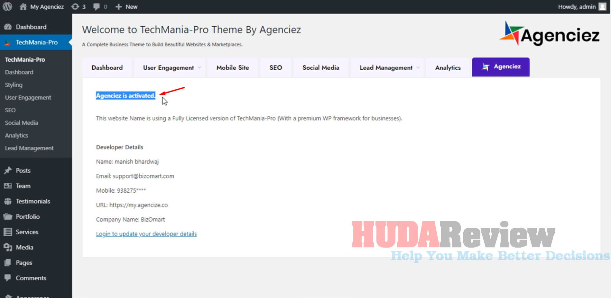Click the Portfolio folder icon
The image size is (611, 298).
click(x=8, y=217)
